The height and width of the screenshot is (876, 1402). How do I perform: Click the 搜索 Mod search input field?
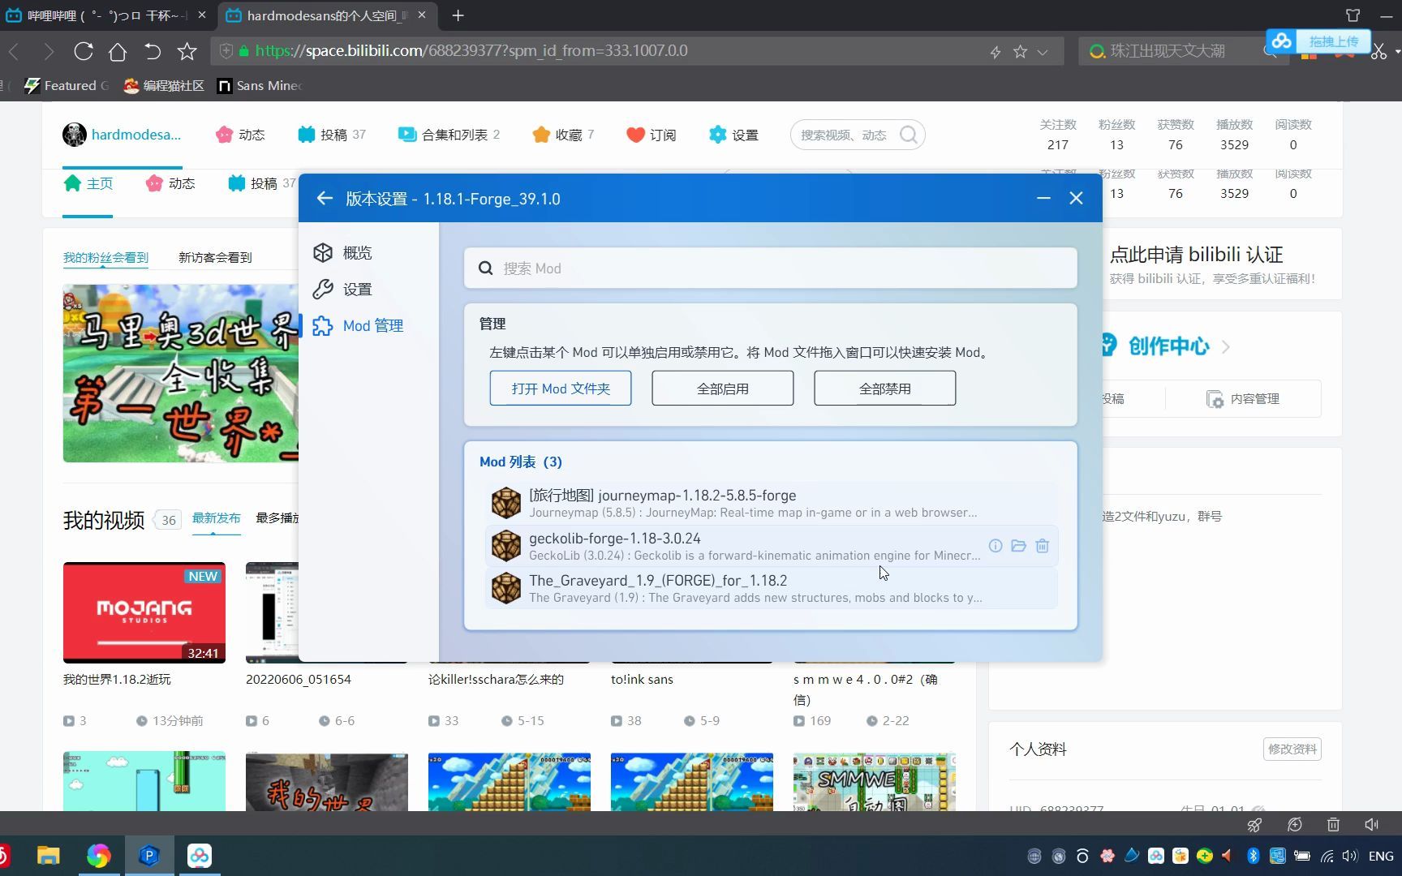[768, 268]
